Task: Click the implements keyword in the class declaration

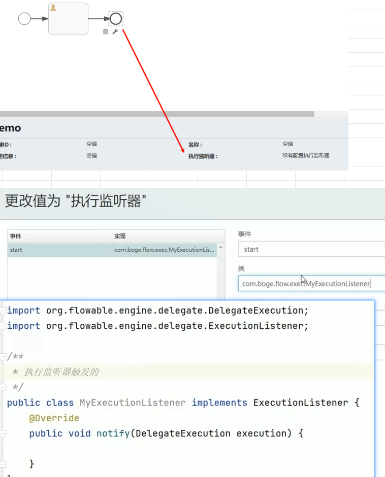Action: [219, 403]
